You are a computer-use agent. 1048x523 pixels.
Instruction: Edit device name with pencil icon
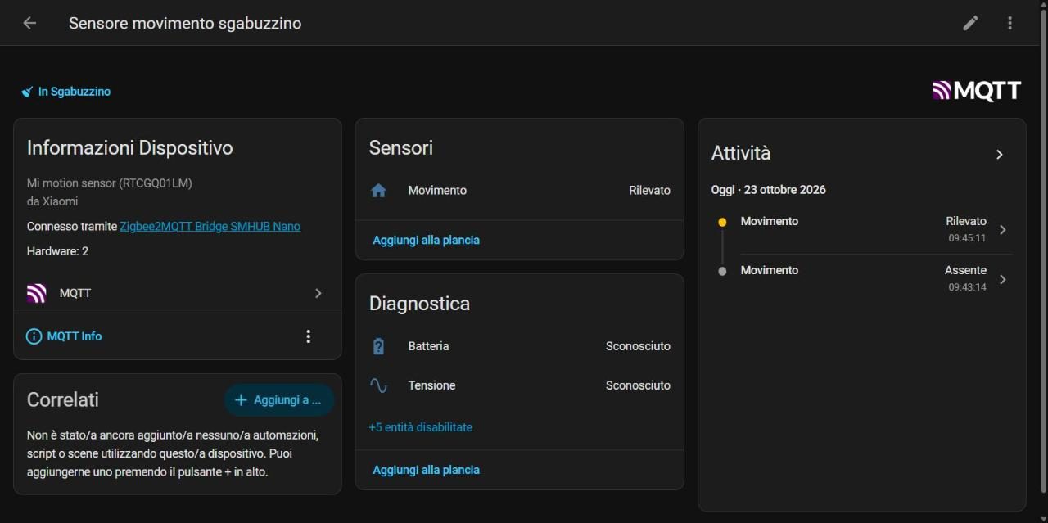coord(970,23)
